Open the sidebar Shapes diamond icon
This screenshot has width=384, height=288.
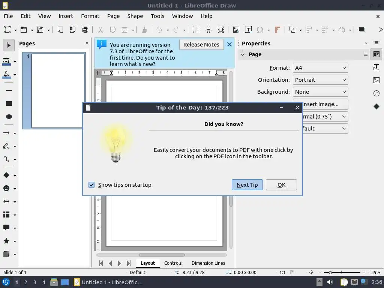376,106
